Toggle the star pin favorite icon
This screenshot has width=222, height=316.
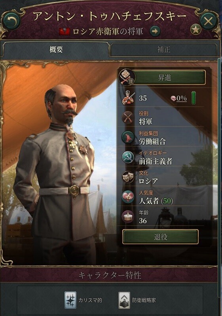(195, 30)
